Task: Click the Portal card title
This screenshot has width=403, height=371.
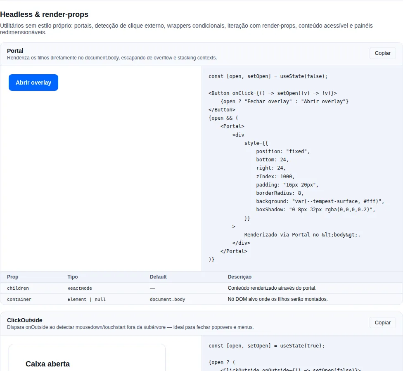Action: pyautogui.click(x=15, y=51)
